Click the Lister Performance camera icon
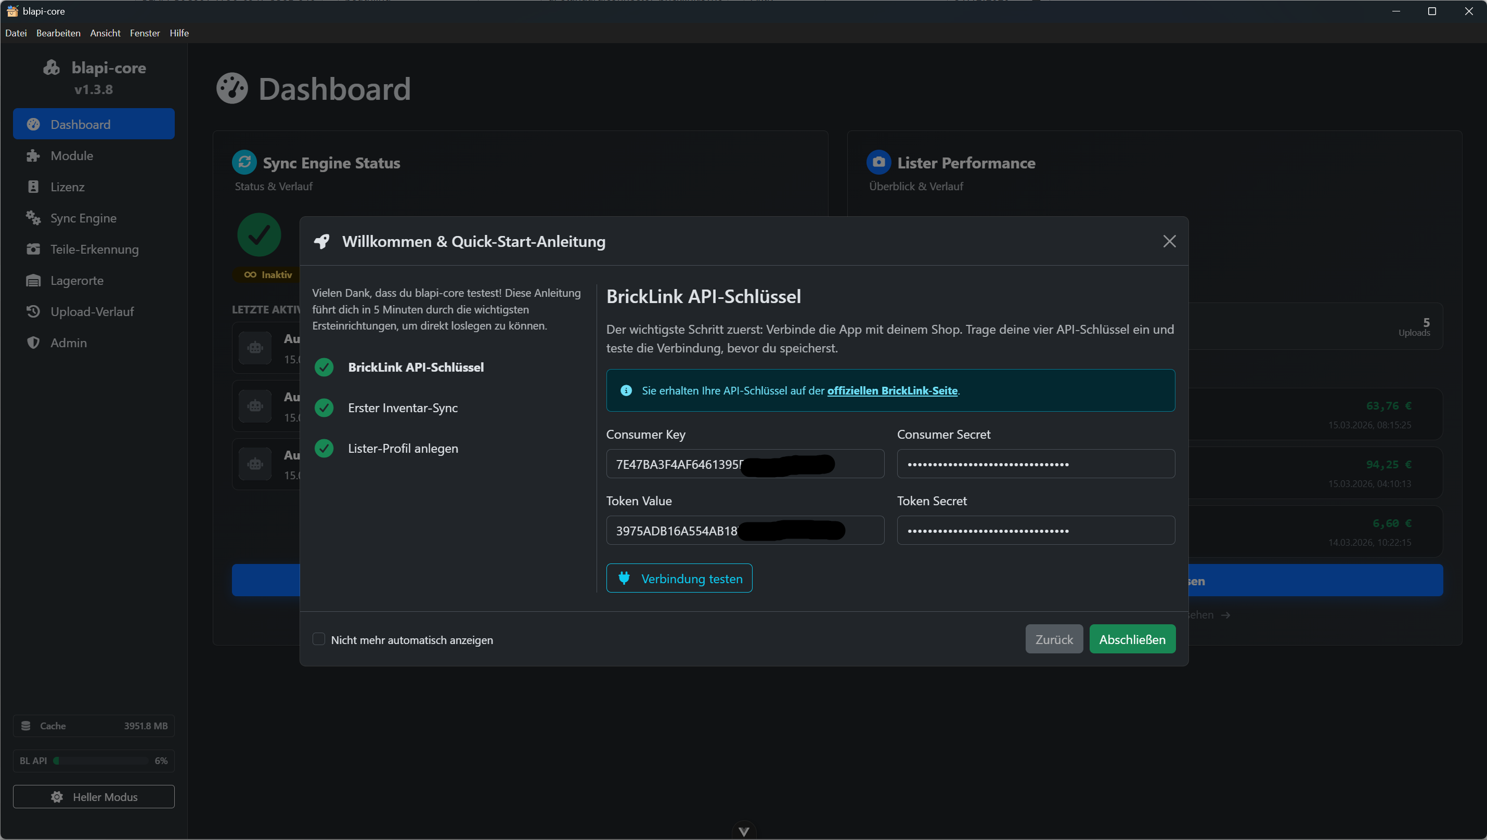1487x840 pixels. [878, 162]
